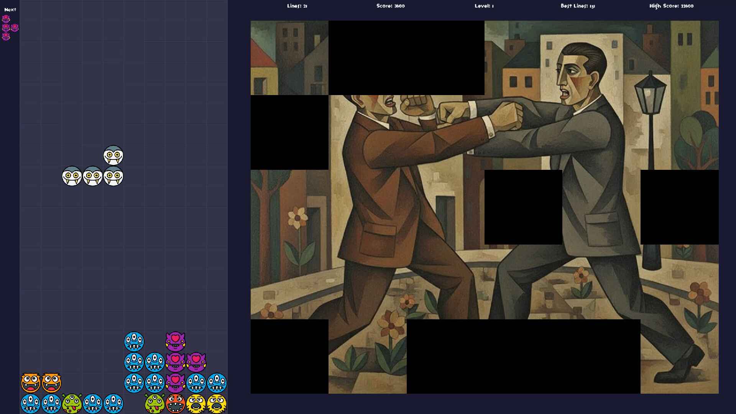Click the red-orange monster in the bottom row
The image size is (736, 414).
(176, 403)
